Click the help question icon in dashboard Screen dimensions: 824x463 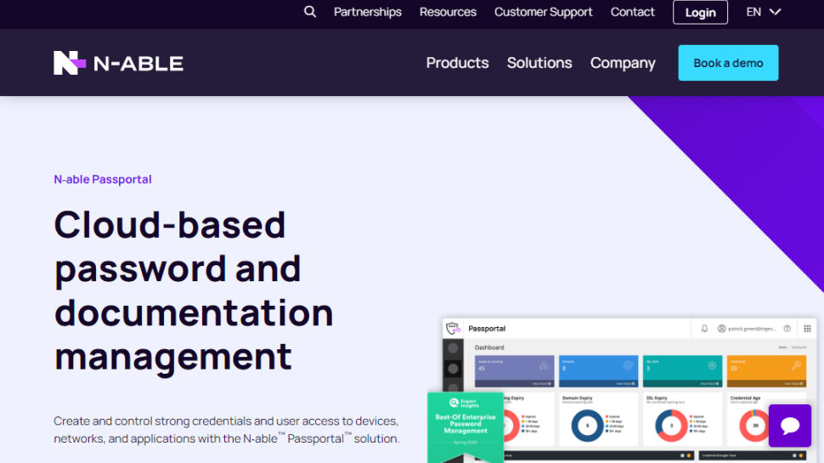click(787, 329)
